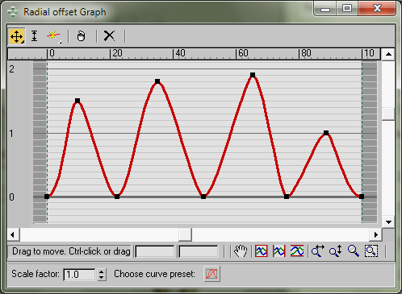Select the Scale Point vertical tool
Screen dimensions: 402x294
click(x=34, y=36)
